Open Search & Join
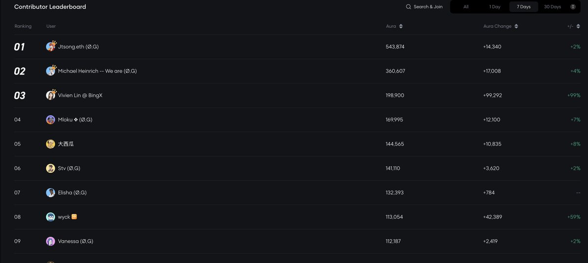588x263 pixels. (424, 7)
